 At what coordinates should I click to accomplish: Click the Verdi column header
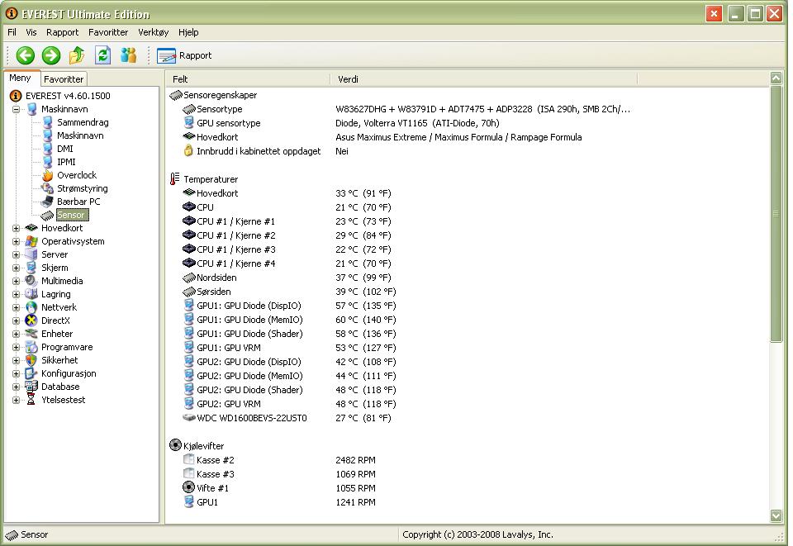(484, 78)
